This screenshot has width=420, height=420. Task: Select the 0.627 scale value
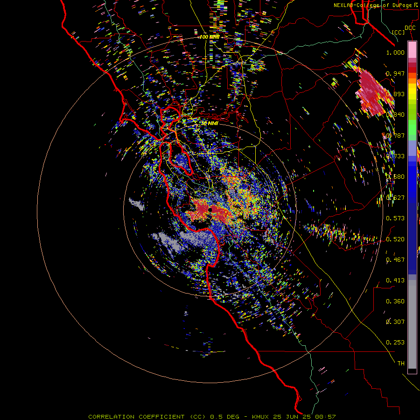coord(395,198)
